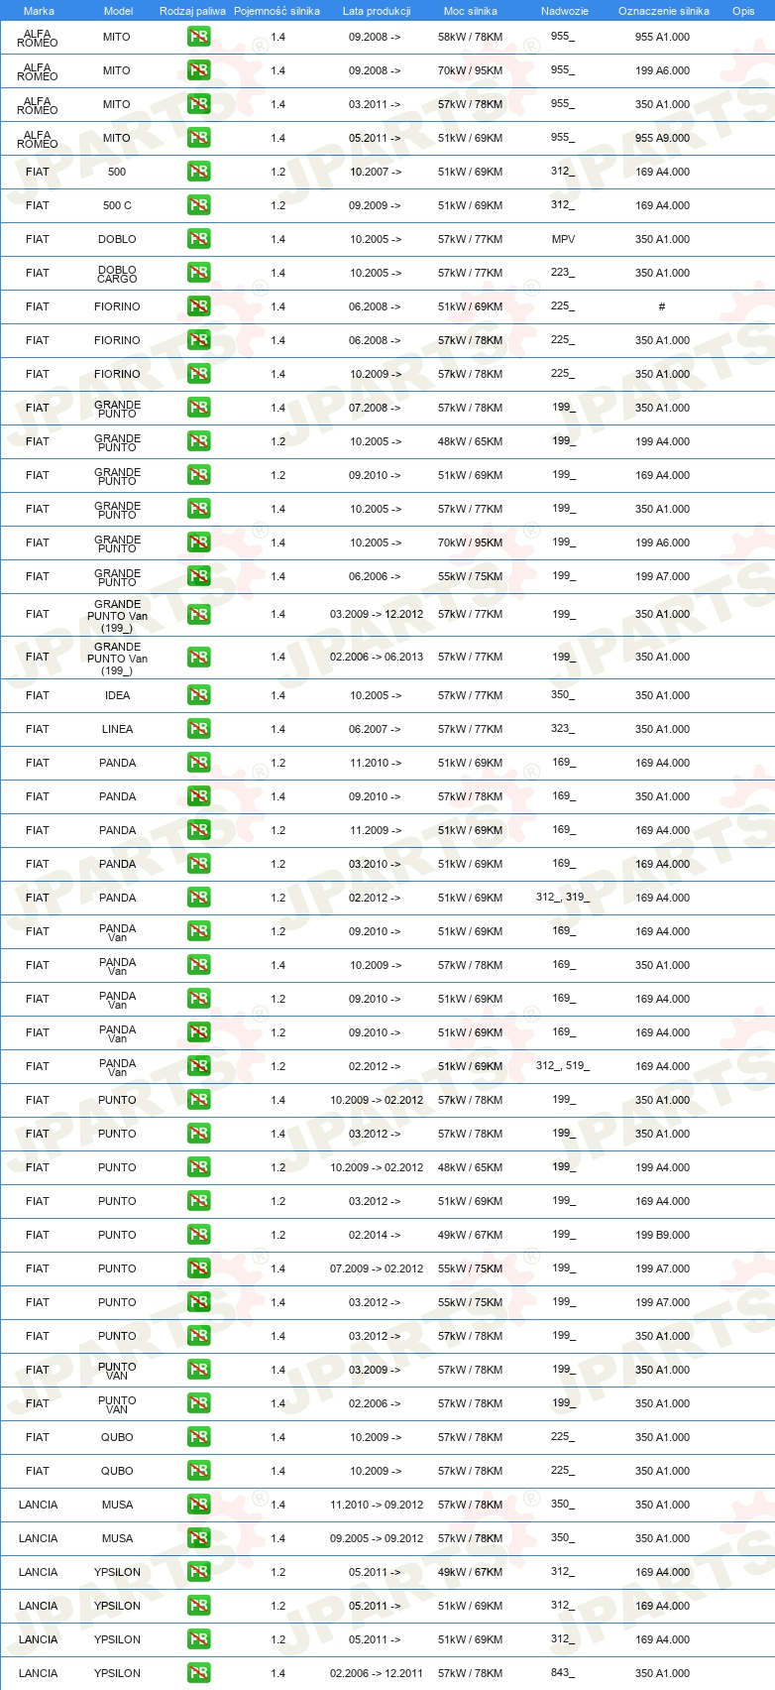Click the Nadwozie column header
The width and height of the screenshot is (775, 1690).
(x=565, y=11)
